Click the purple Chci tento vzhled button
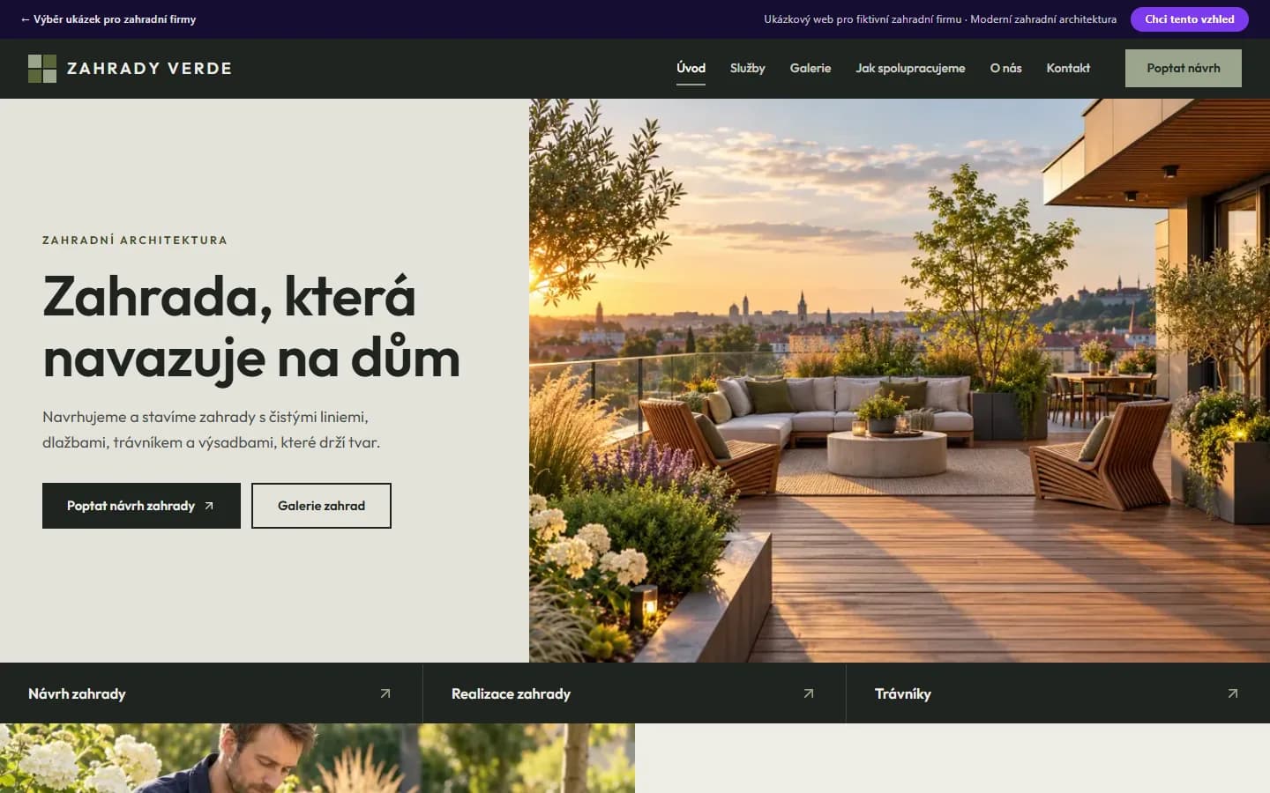This screenshot has width=1270, height=793. click(x=1189, y=19)
